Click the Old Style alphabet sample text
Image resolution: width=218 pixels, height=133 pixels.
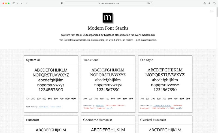(165, 80)
